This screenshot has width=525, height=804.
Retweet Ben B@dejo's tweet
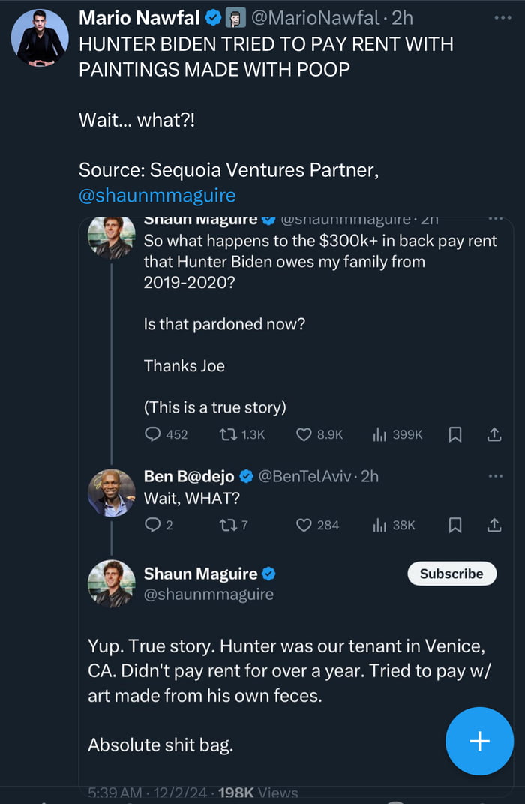click(x=226, y=525)
